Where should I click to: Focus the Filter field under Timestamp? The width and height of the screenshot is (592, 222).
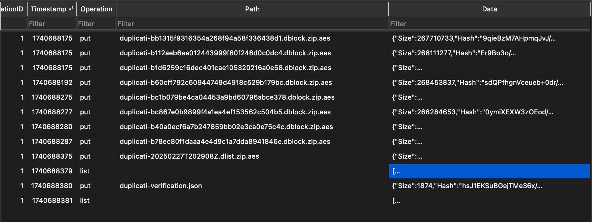(x=52, y=24)
